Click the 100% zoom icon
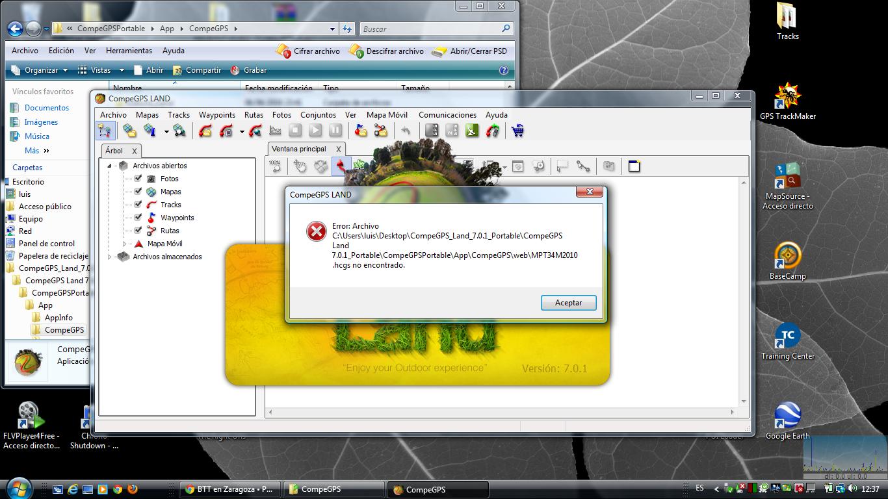 pyautogui.click(x=275, y=166)
